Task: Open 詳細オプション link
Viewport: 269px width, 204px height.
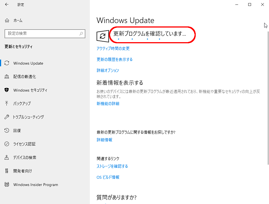Action: pos(108,71)
